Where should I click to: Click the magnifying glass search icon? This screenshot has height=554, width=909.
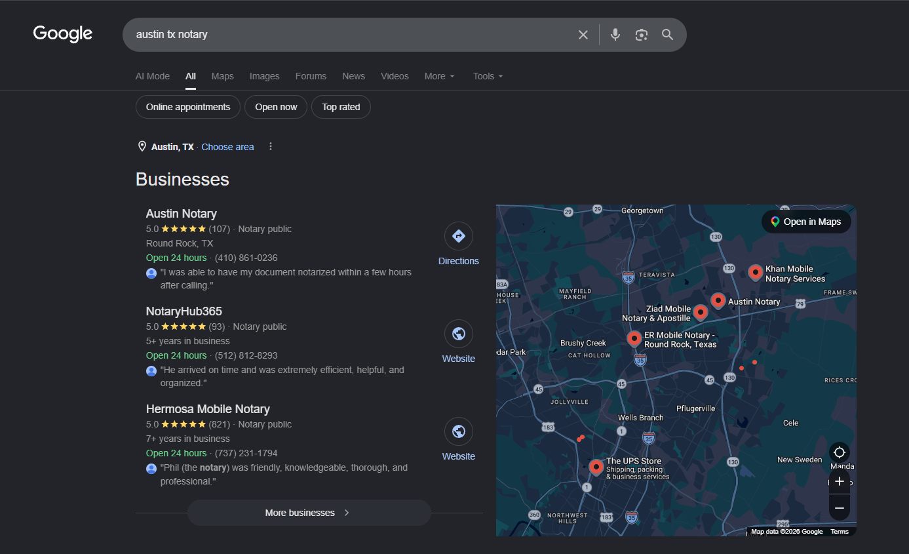click(667, 35)
